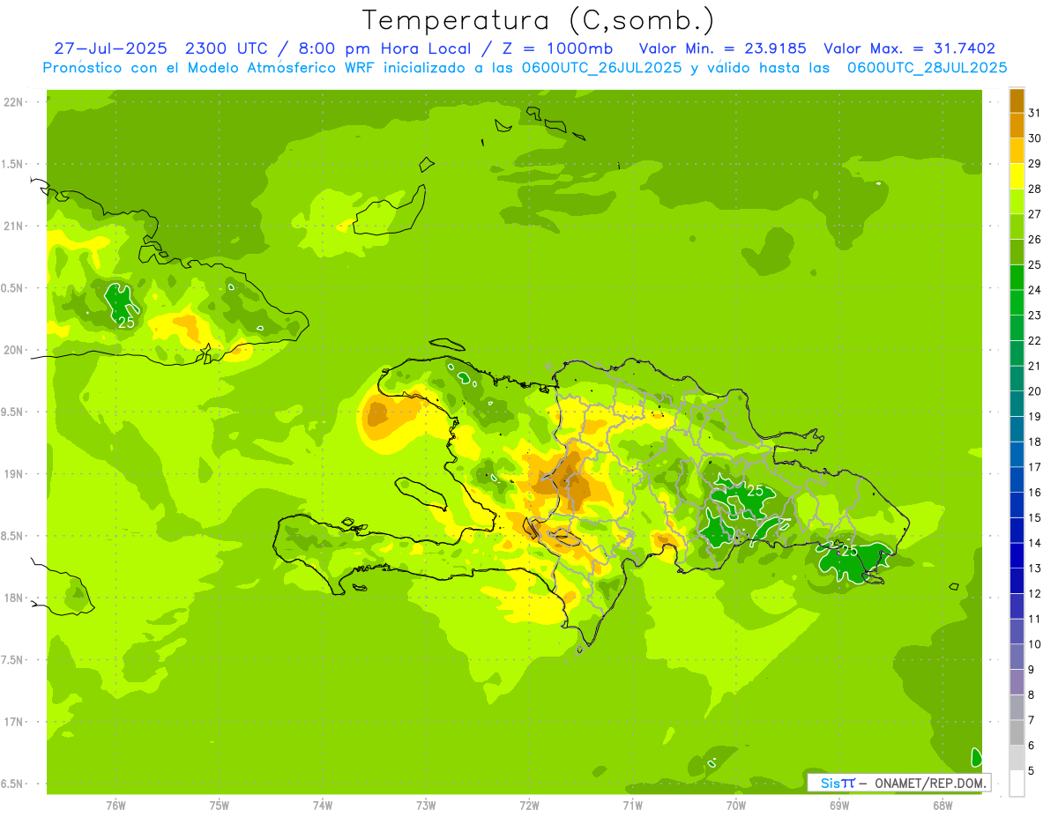Click the legend value "20"

pos(1034,391)
